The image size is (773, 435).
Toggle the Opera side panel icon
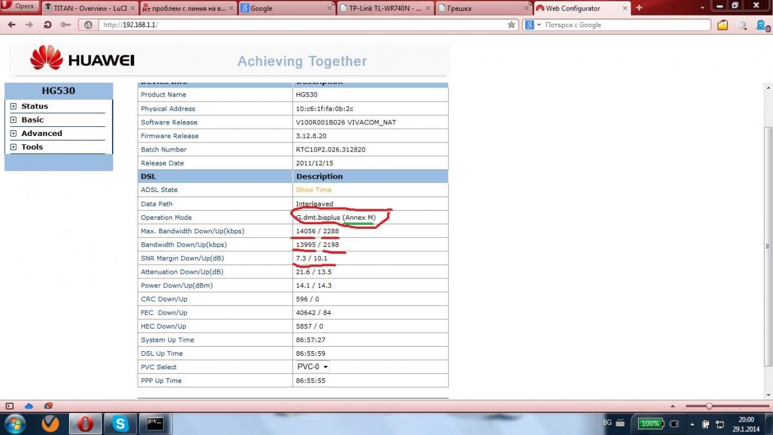[x=9, y=406]
